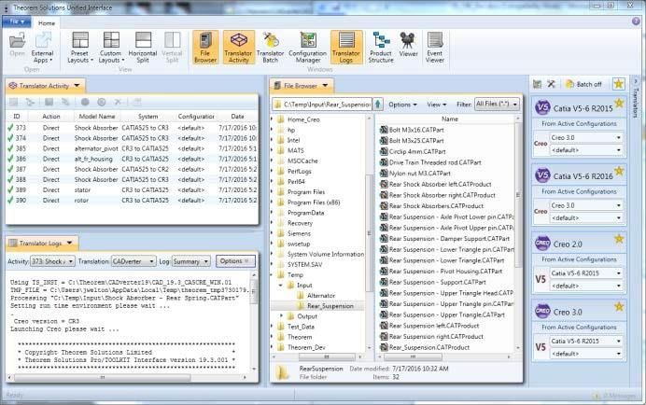
Task: Sort activity by System column
Action: [x=147, y=117]
